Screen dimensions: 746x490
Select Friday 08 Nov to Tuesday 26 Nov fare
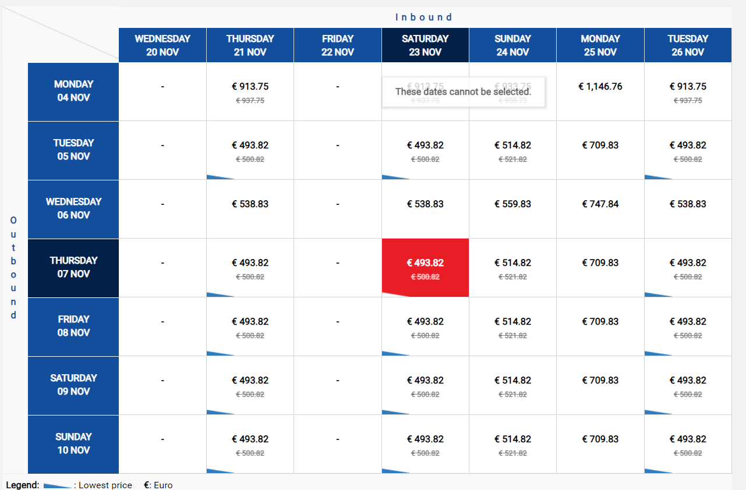point(688,326)
